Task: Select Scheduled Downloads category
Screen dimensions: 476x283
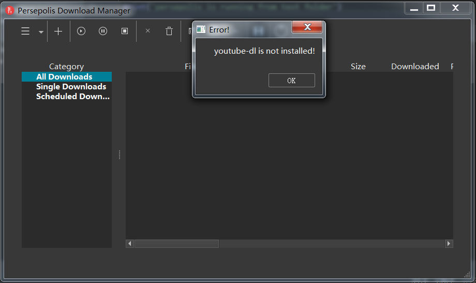Action: pos(67,97)
